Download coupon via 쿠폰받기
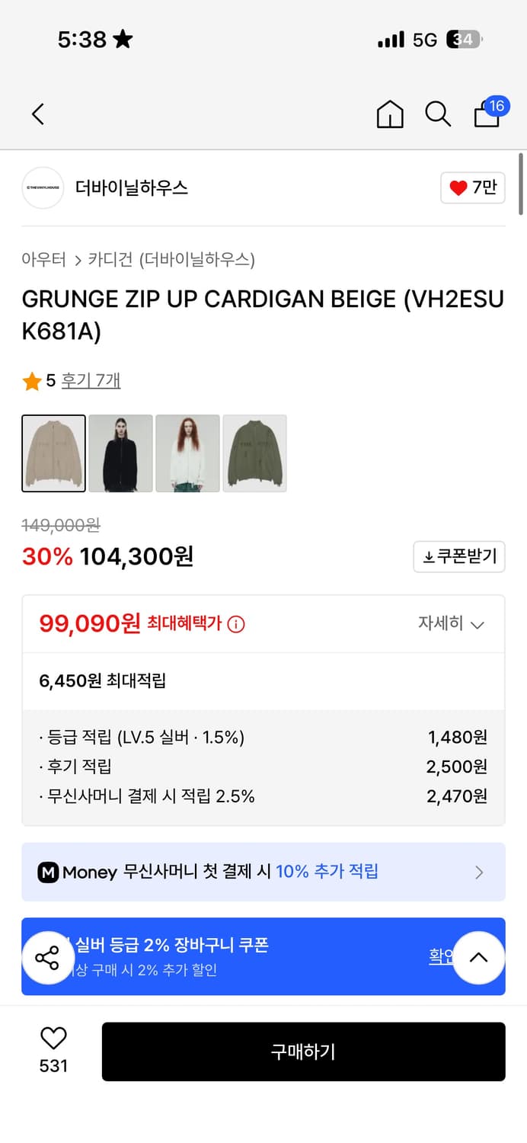This screenshot has width=527, height=1143. (459, 556)
